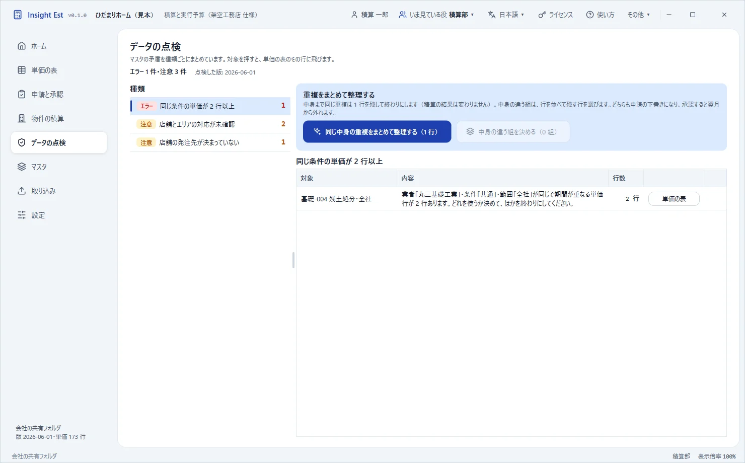Image resolution: width=745 pixels, height=463 pixels.
Task: Click ひだまりホーム（見本） in title bar
Action: click(125, 15)
